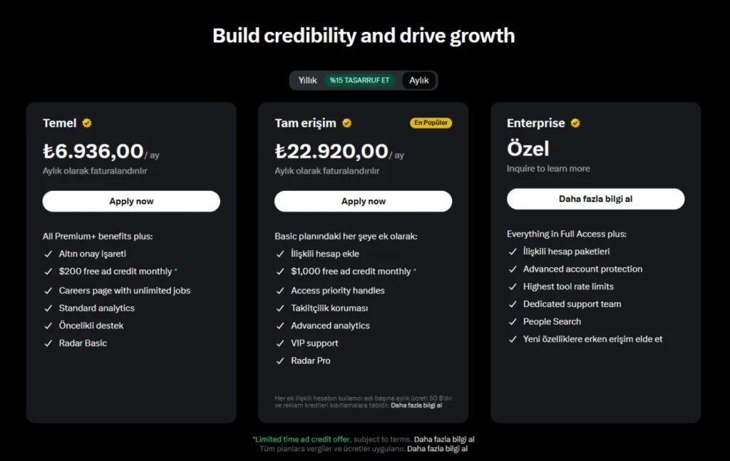
Task: Open Daha fazla bilgi al link in Tam erişim footnote
Action: (416, 405)
